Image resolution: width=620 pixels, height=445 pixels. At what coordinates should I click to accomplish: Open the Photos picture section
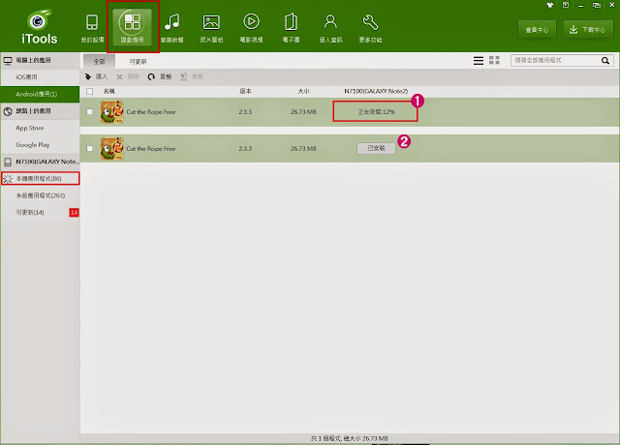(x=211, y=28)
